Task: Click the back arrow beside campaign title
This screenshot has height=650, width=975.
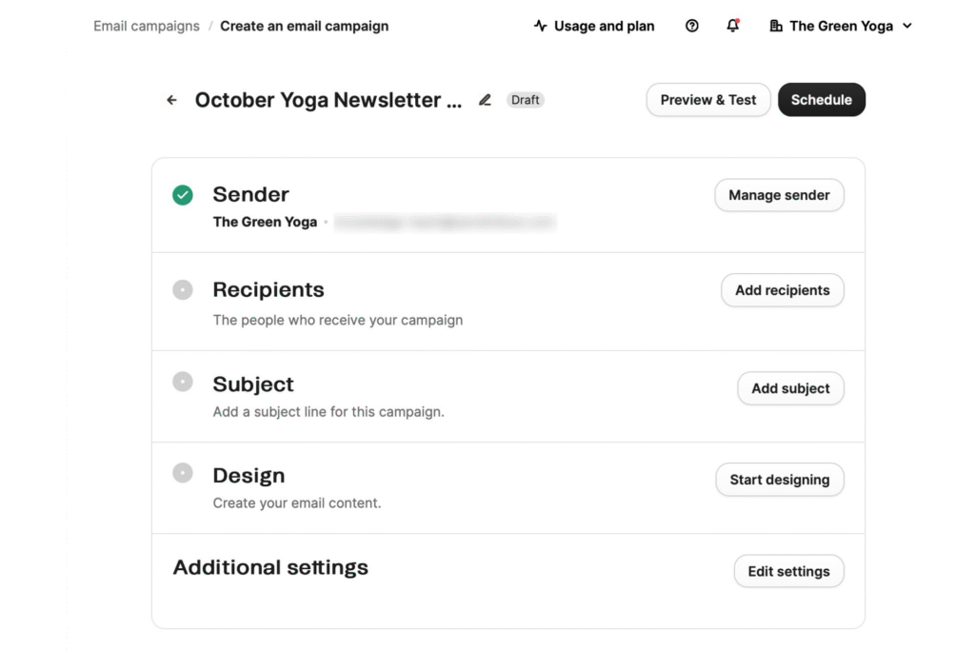Action: pyautogui.click(x=171, y=100)
